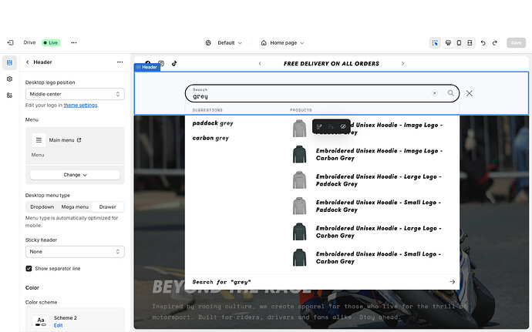Clear the search field text
The height and width of the screenshot is (332, 532).
(x=434, y=93)
